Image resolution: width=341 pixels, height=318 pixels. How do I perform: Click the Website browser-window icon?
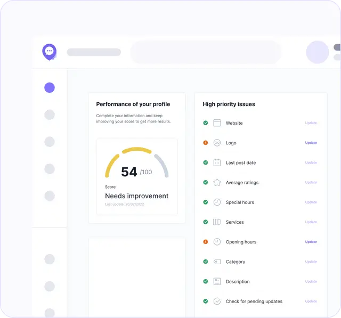click(217, 123)
